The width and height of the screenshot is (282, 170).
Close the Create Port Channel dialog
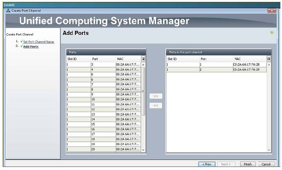pyautogui.click(x=271, y=11)
